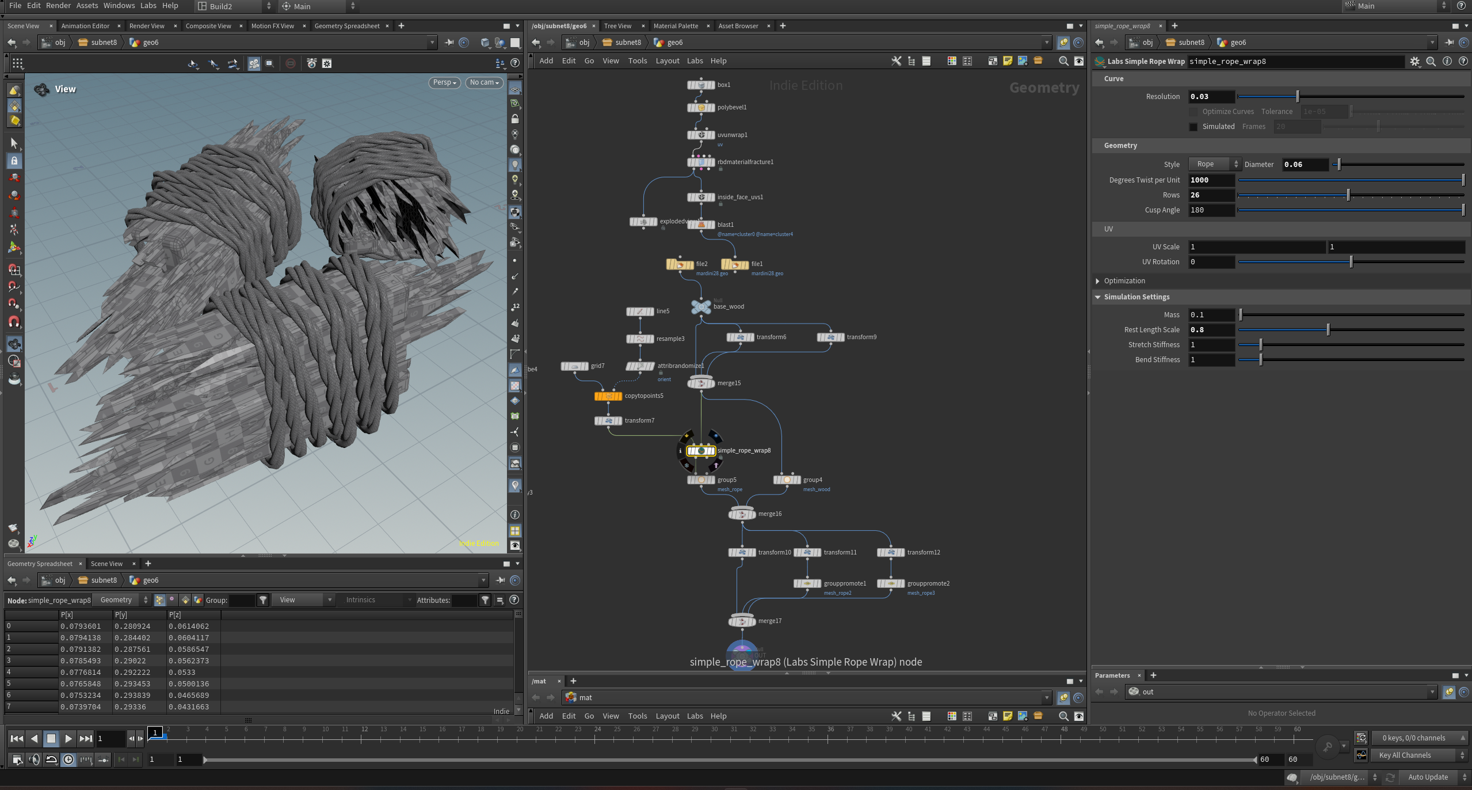The width and height of the screenshot is (1472, 790).
Task: Click the viewport lock selection icon
Action: tap(14, 161)
